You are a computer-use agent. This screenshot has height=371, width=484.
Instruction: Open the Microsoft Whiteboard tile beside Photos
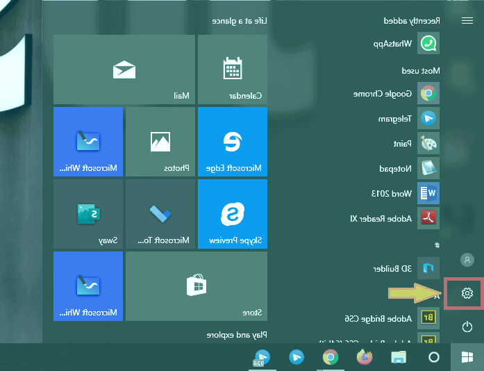click(88, 142)
